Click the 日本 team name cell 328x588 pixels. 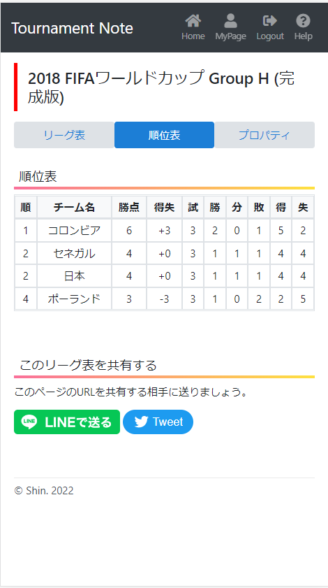pos(74,276)
